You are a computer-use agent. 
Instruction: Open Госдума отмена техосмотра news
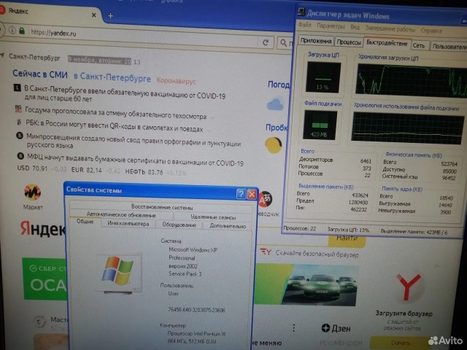[115, 113]
